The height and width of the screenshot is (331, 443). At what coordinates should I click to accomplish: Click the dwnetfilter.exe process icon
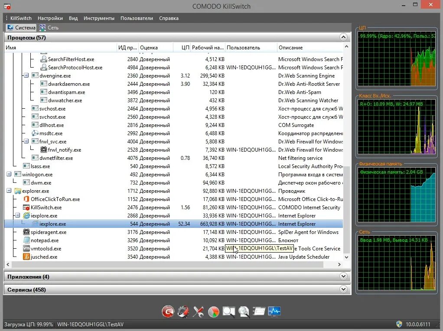coord(35,158)
